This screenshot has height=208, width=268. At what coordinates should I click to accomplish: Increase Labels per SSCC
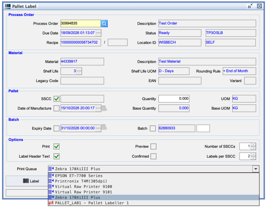click(253, 155)
